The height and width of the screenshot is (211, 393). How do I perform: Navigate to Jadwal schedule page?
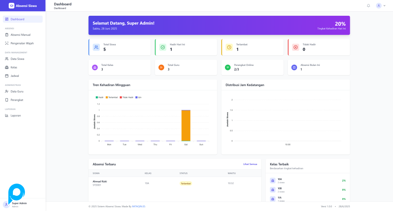(15, 76)
